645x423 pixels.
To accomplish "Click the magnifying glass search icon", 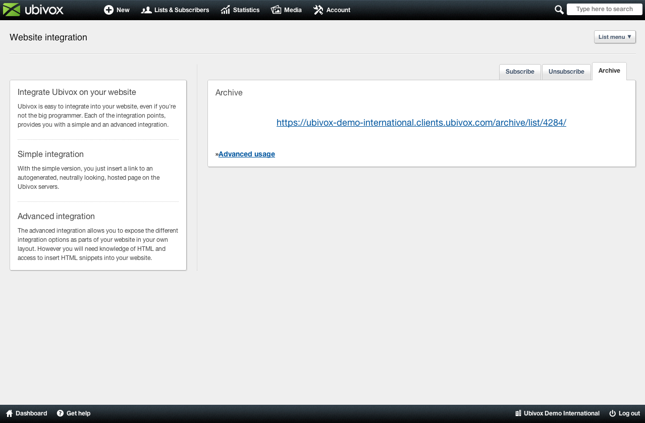I will pos(559,10).
